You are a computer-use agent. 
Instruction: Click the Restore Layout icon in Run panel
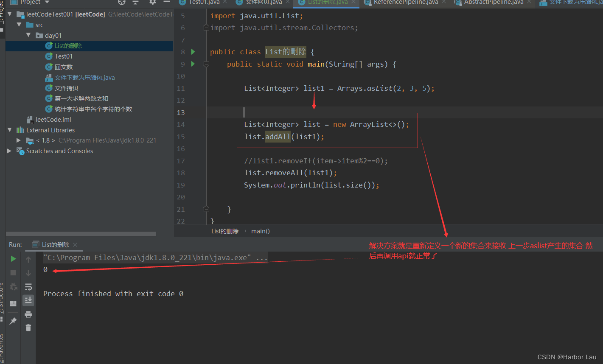[x=13, y=303]
